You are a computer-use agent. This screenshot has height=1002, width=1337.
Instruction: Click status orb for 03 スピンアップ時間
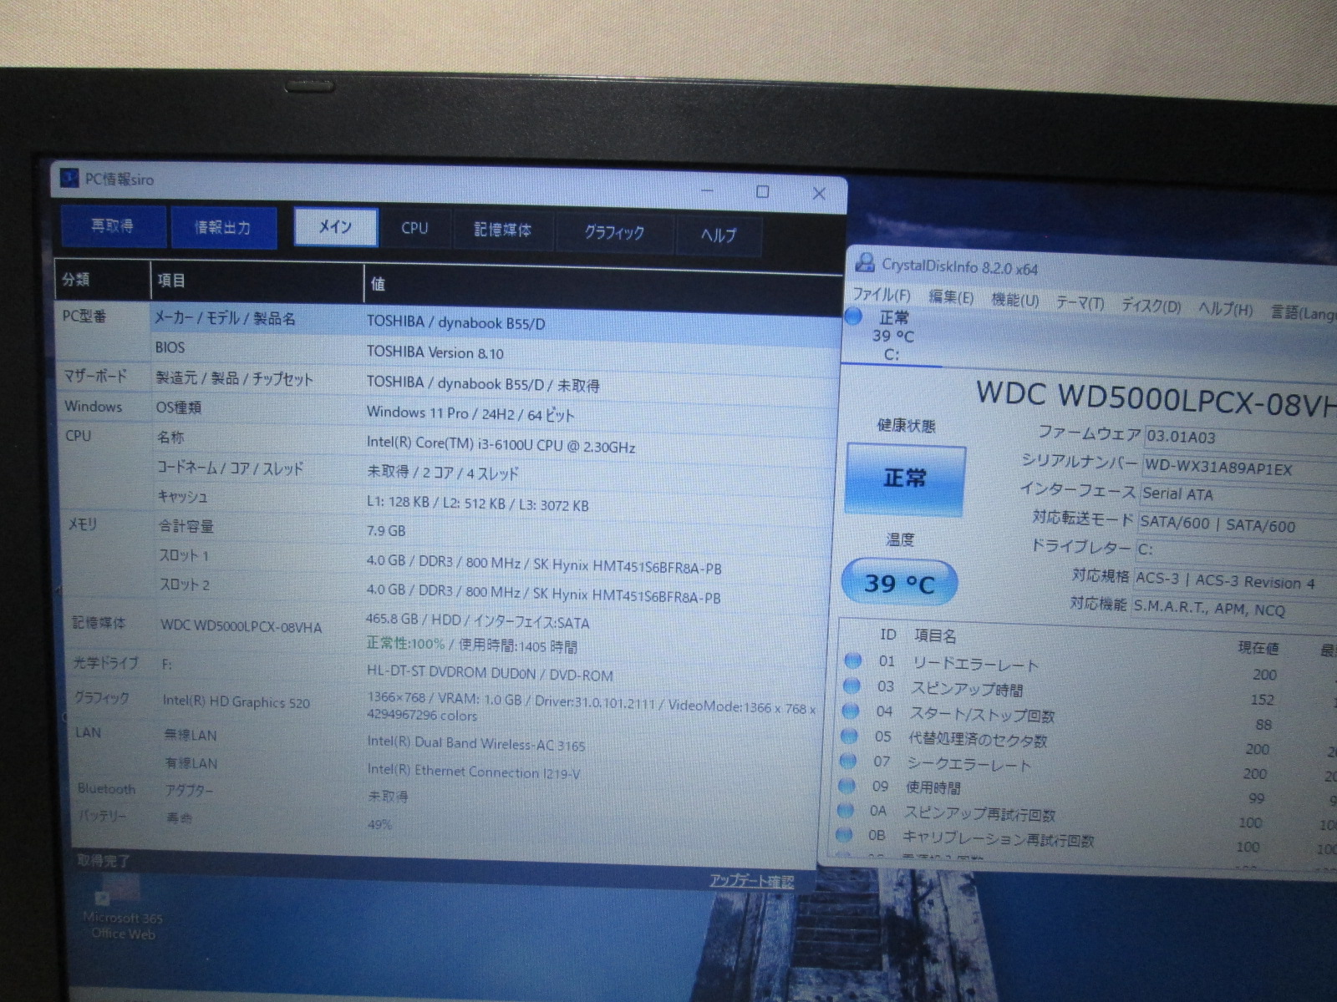click(852, 686)
